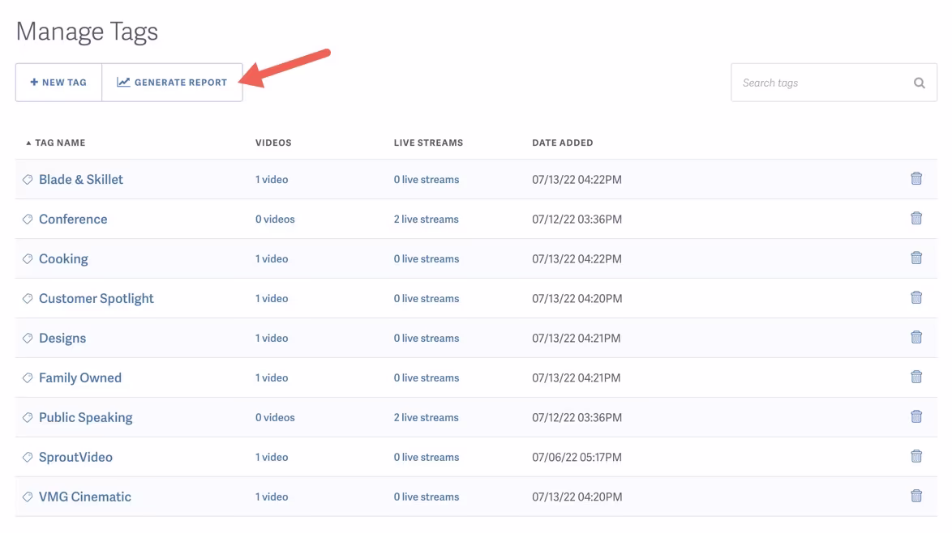Image resolution: width=952 pixels, height=533 pixels.
Task: Click the search magnifier icon
Action: pyautogui.click(x=919, y=83)
